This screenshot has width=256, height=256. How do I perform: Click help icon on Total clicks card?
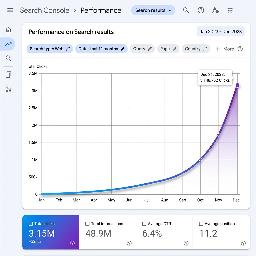(x=72, y=243)
